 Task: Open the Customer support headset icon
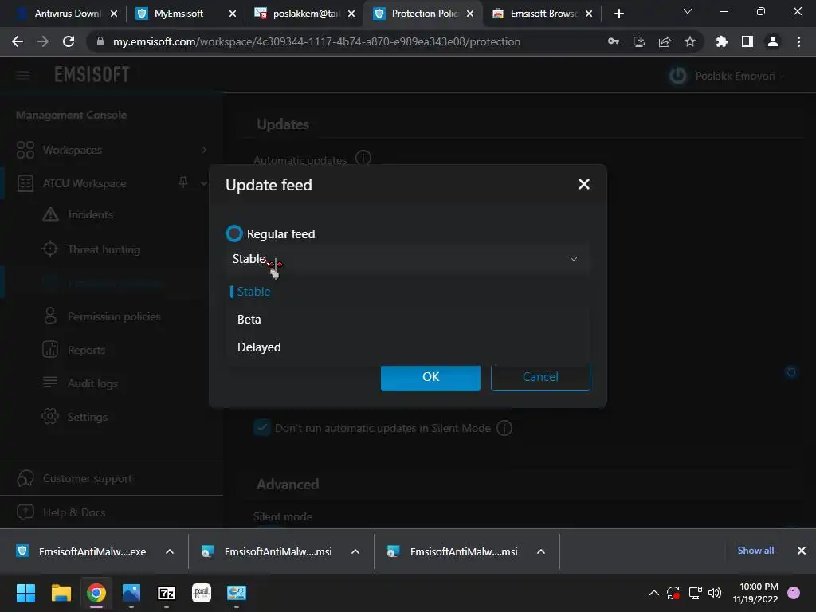(x=25, y=478)
